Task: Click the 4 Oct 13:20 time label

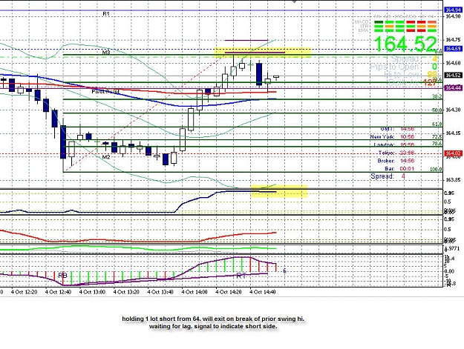Action: (x=126, y=292)
